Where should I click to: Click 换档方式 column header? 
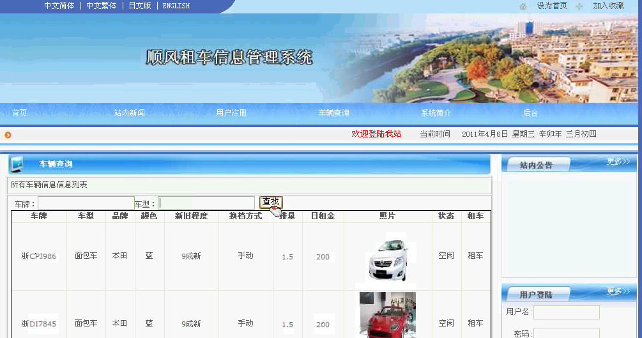[246, 216]
